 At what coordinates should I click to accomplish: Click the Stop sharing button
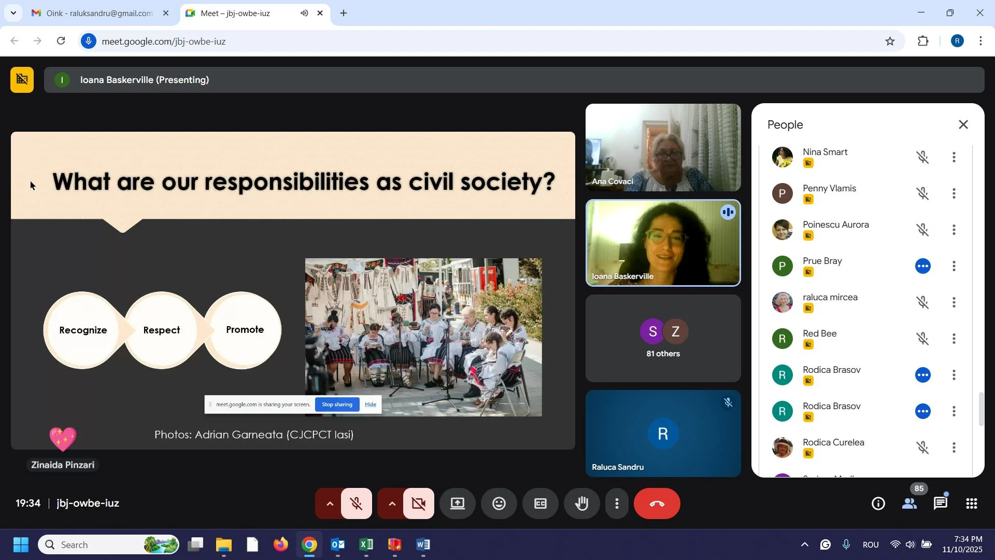point(337,405)
